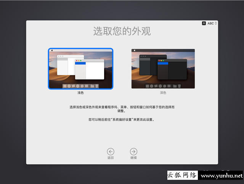Click the heading 选取您的外观
This screenshot has width=244, height=184.
click(122, 31)
